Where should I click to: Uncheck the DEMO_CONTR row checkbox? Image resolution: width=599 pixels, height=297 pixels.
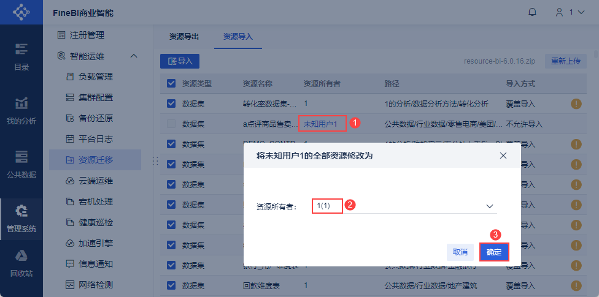(171, 144)
